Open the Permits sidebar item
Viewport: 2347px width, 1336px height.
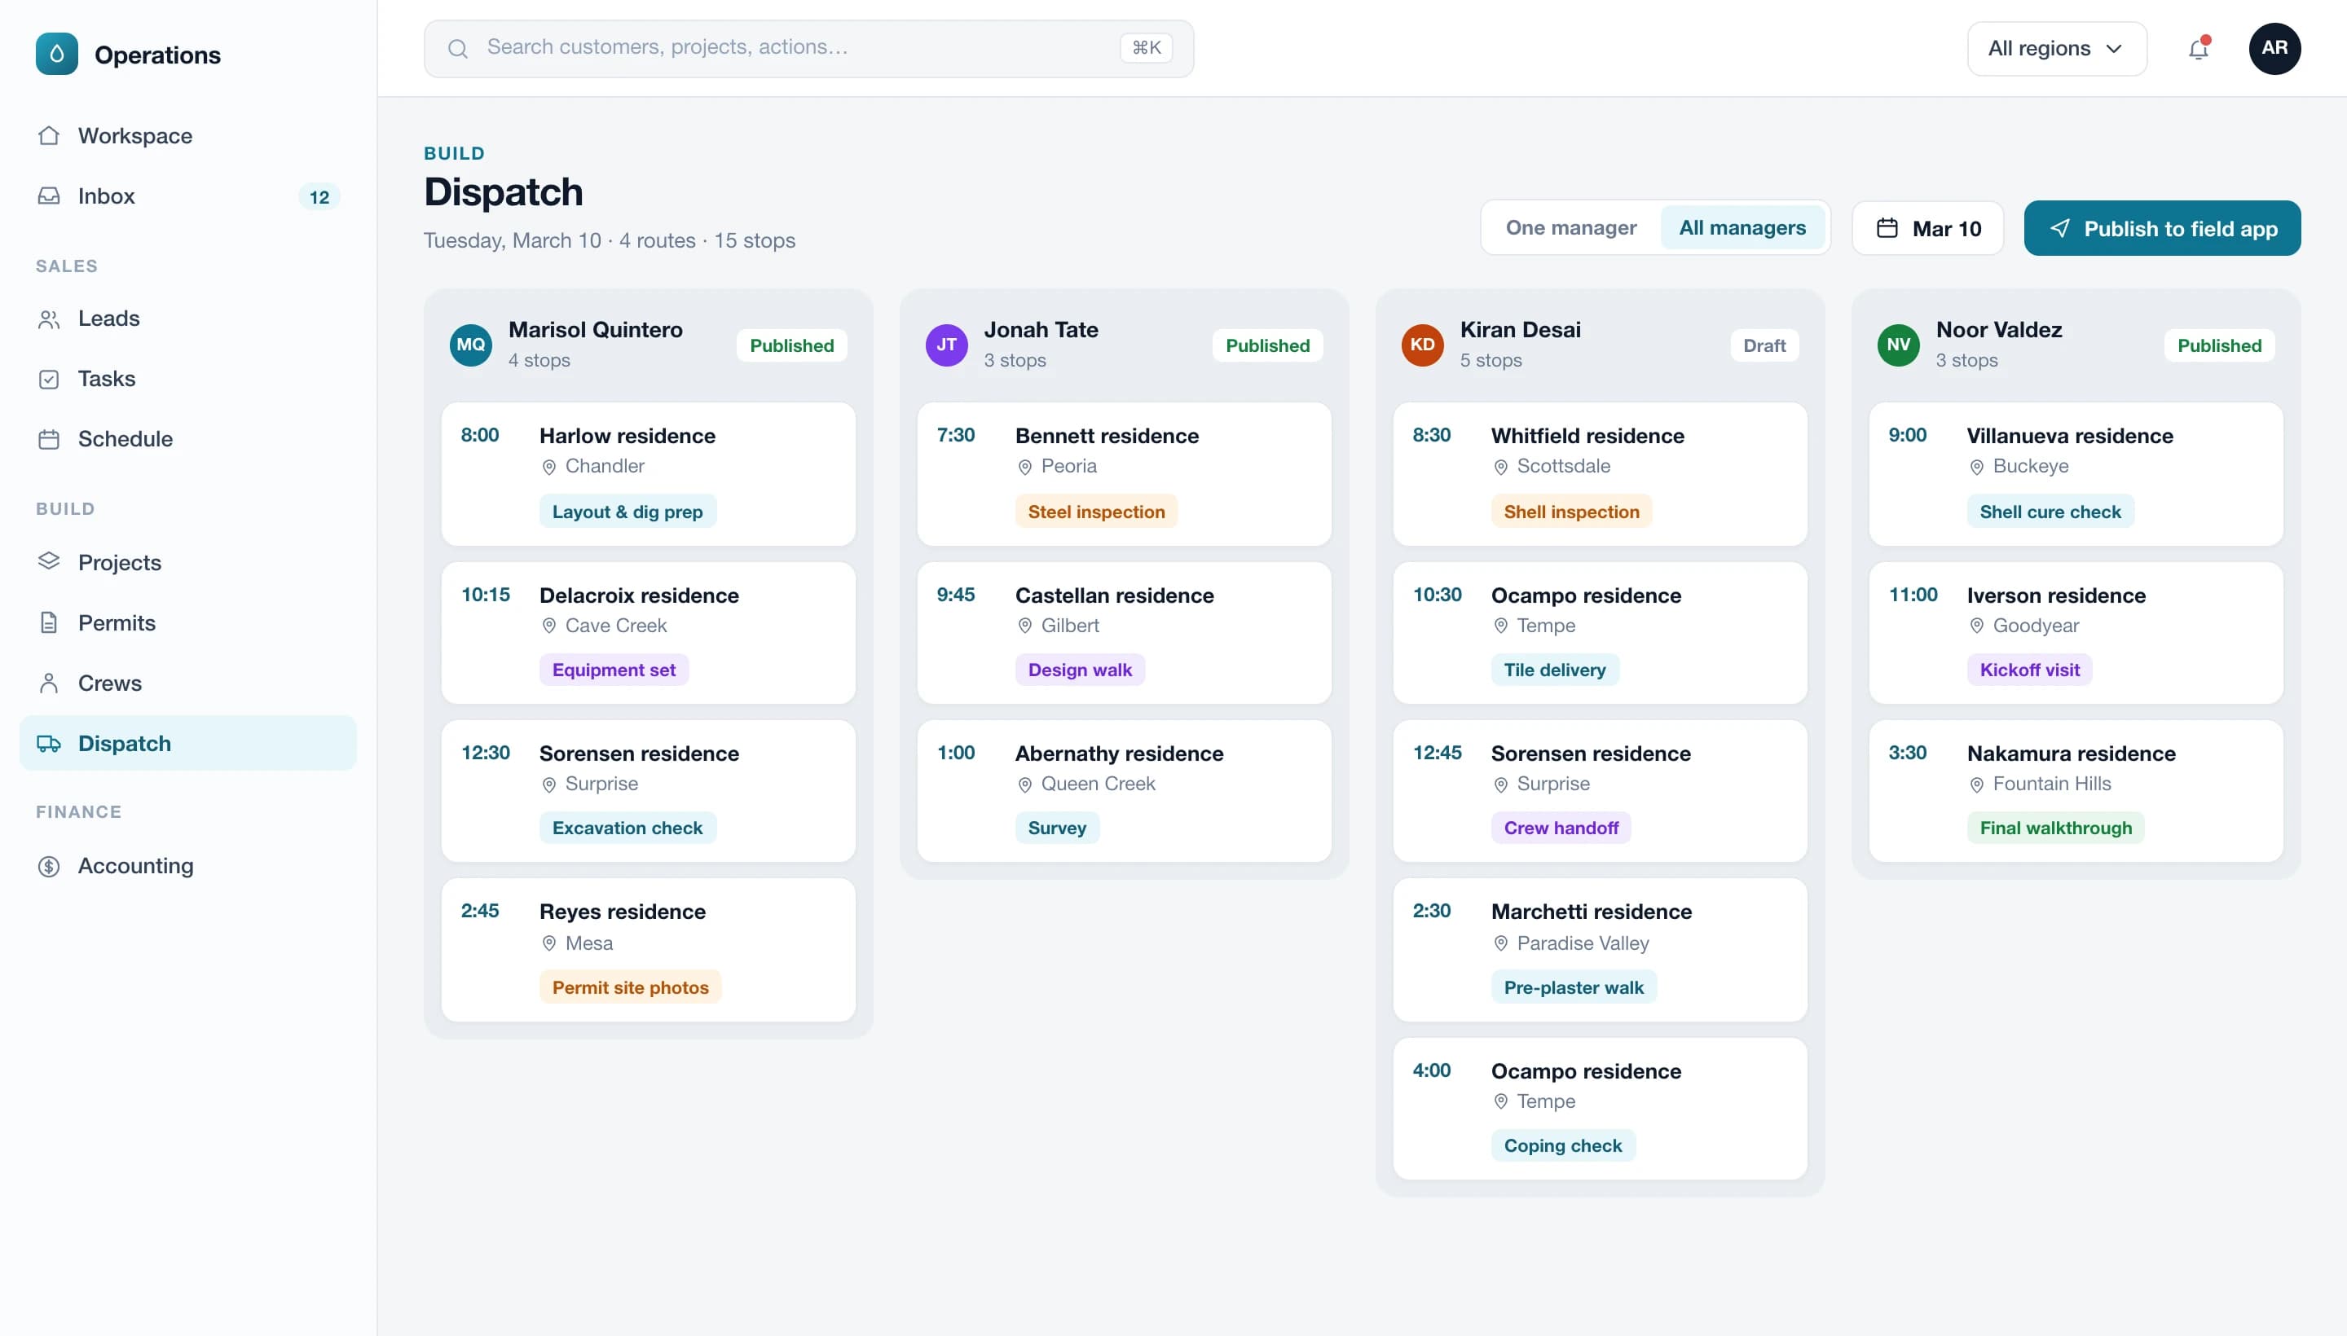coord(188,623)
